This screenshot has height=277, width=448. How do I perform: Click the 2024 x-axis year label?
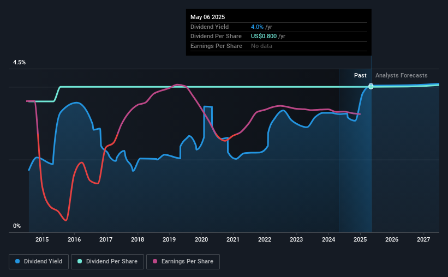[x=328, y=239]
